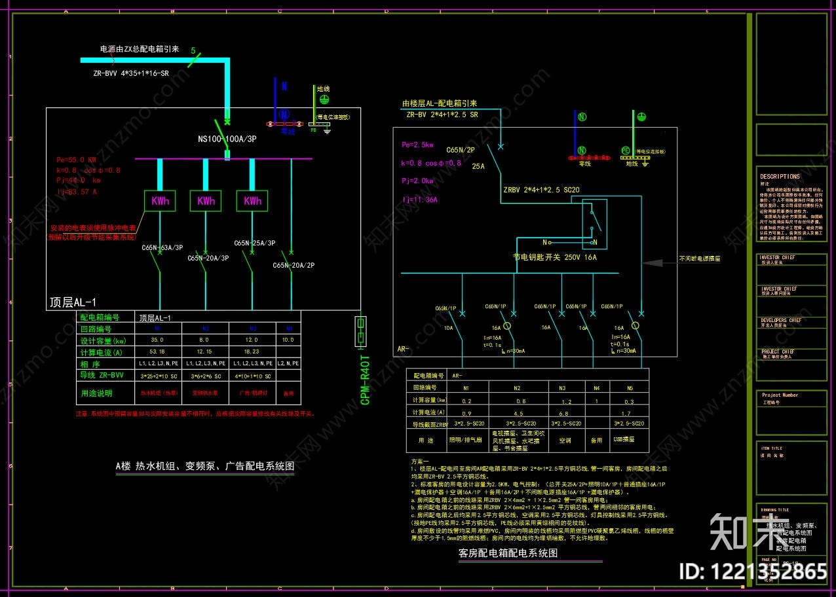This screenshot has width=836, height=597.
Task: Click the '用途说明' row header
Action: point(96,393)
